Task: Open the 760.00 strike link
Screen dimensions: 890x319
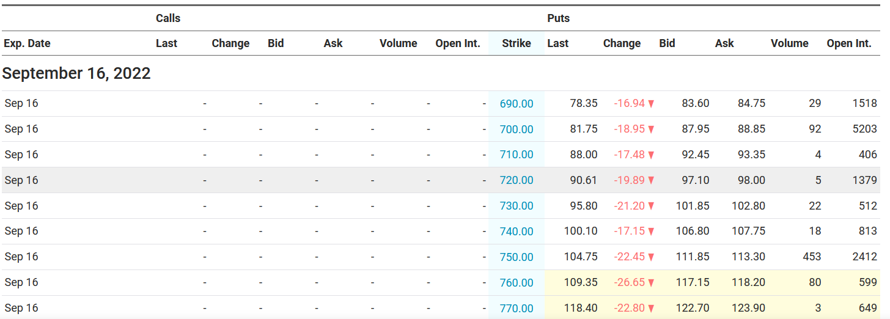Action: (517, 283)
